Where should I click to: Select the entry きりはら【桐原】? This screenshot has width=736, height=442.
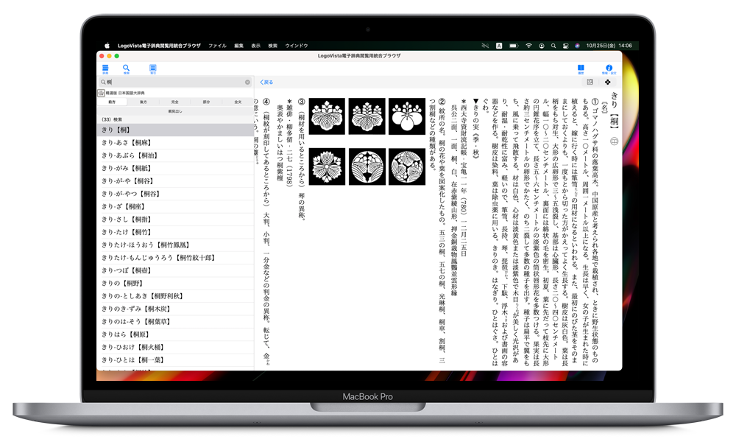(175, 334)
